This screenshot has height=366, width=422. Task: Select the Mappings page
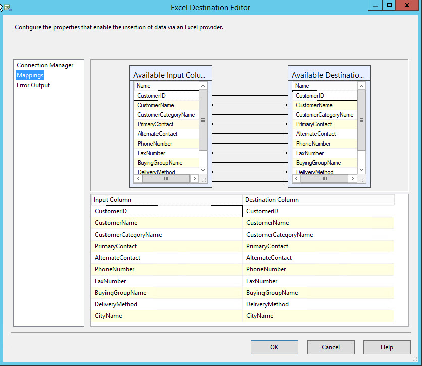click(30, 75)
